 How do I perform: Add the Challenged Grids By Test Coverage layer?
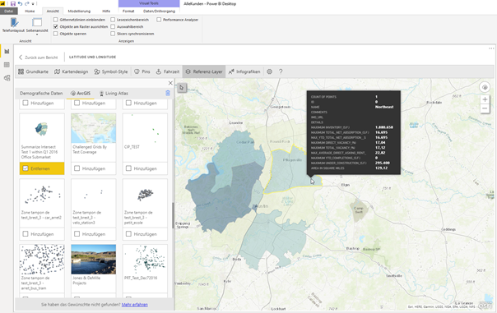point(94,168)
